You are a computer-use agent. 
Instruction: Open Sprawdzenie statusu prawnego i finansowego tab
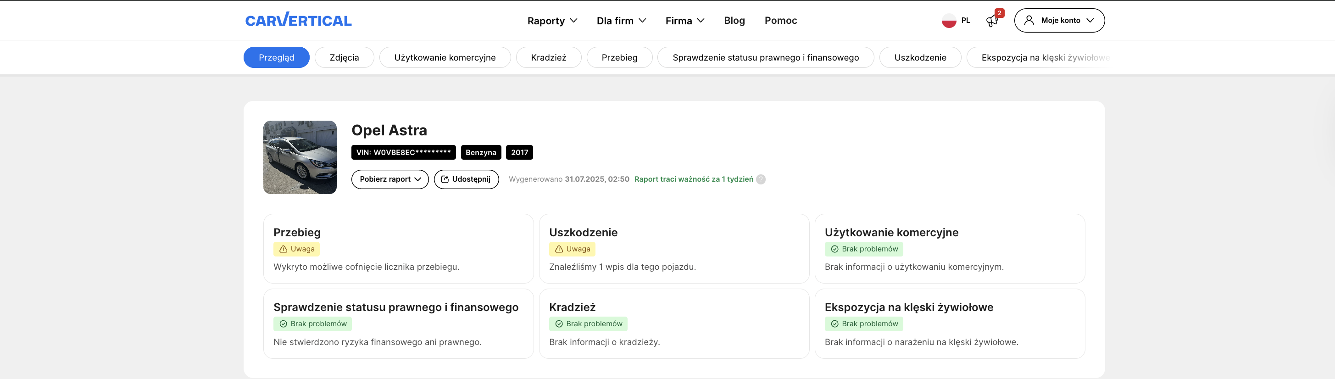(766, 57)
